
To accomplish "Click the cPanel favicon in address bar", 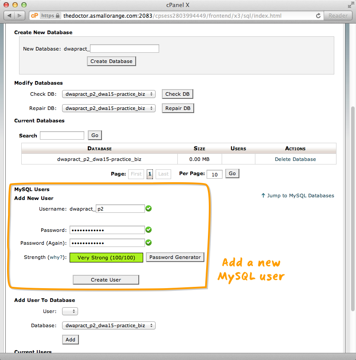I will tap(35, 16).
